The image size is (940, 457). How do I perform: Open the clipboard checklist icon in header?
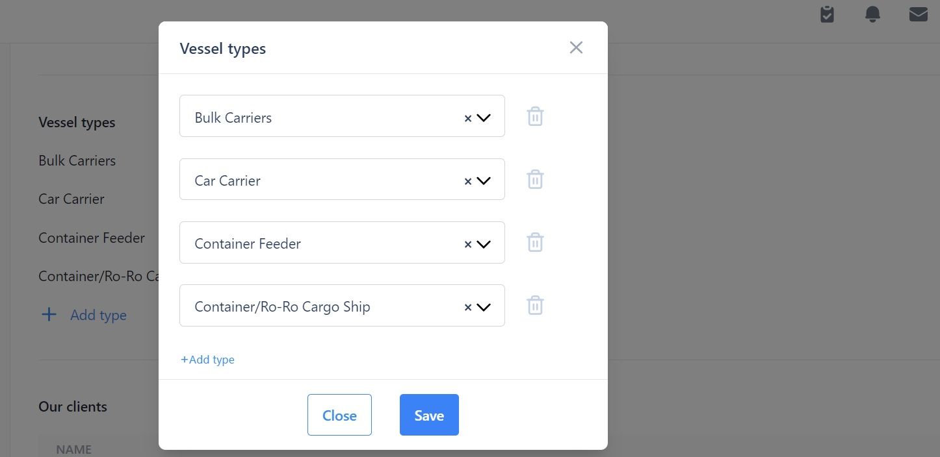pyautogui.click(x=827, y=14)
